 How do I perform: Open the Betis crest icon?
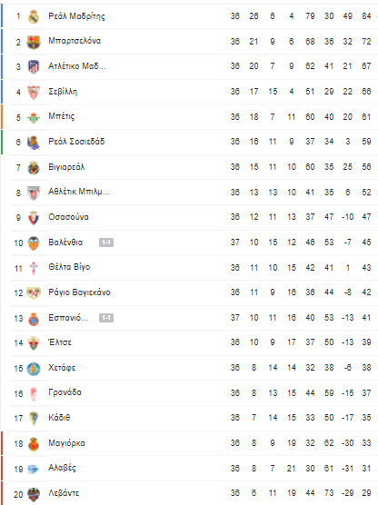pyautogui.click(x=34, y=117)
